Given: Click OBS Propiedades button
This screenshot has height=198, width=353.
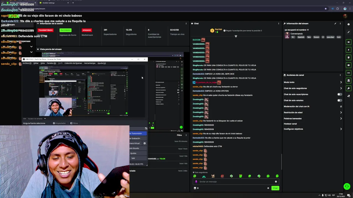Looking at the screenshot, I should (59, 123).
